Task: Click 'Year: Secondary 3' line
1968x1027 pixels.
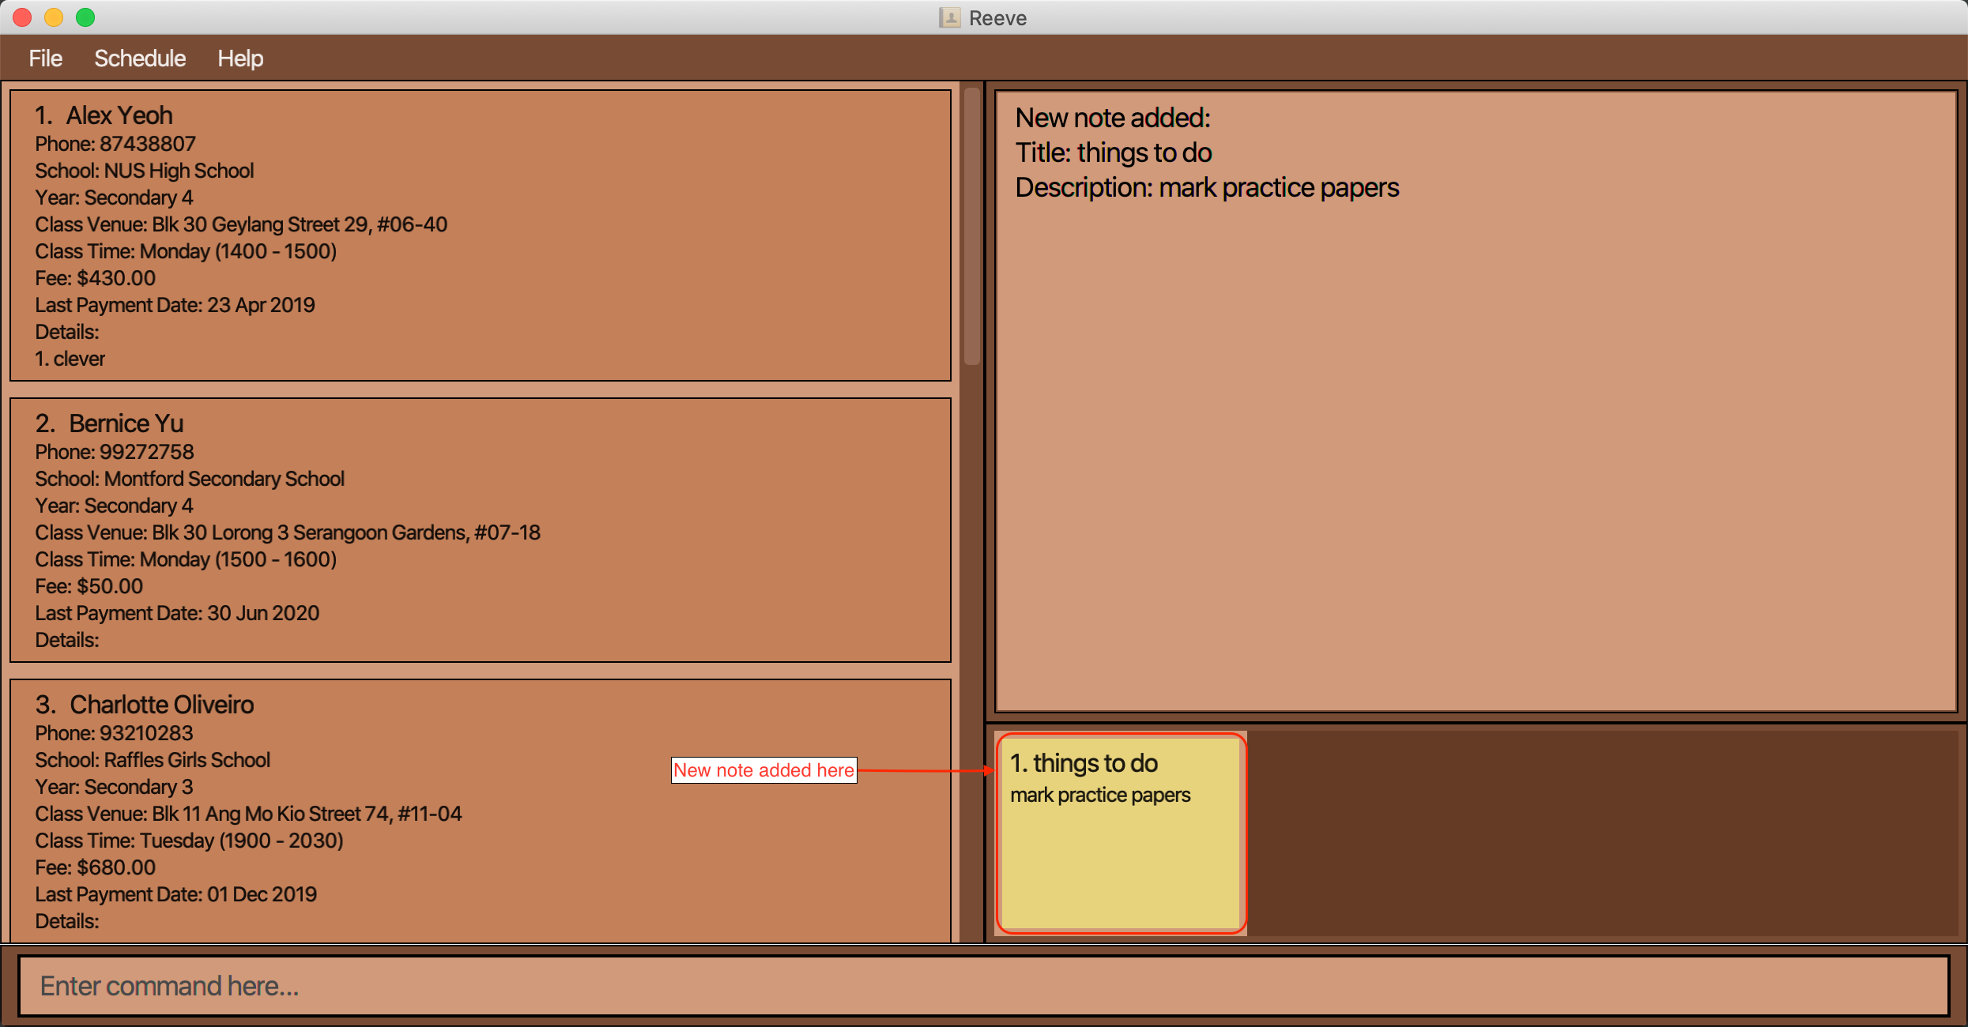Action: point(114,787)
